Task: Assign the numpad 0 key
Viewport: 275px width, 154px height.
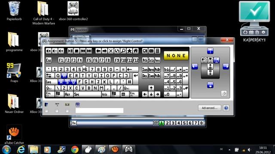Action: [170, 95]
